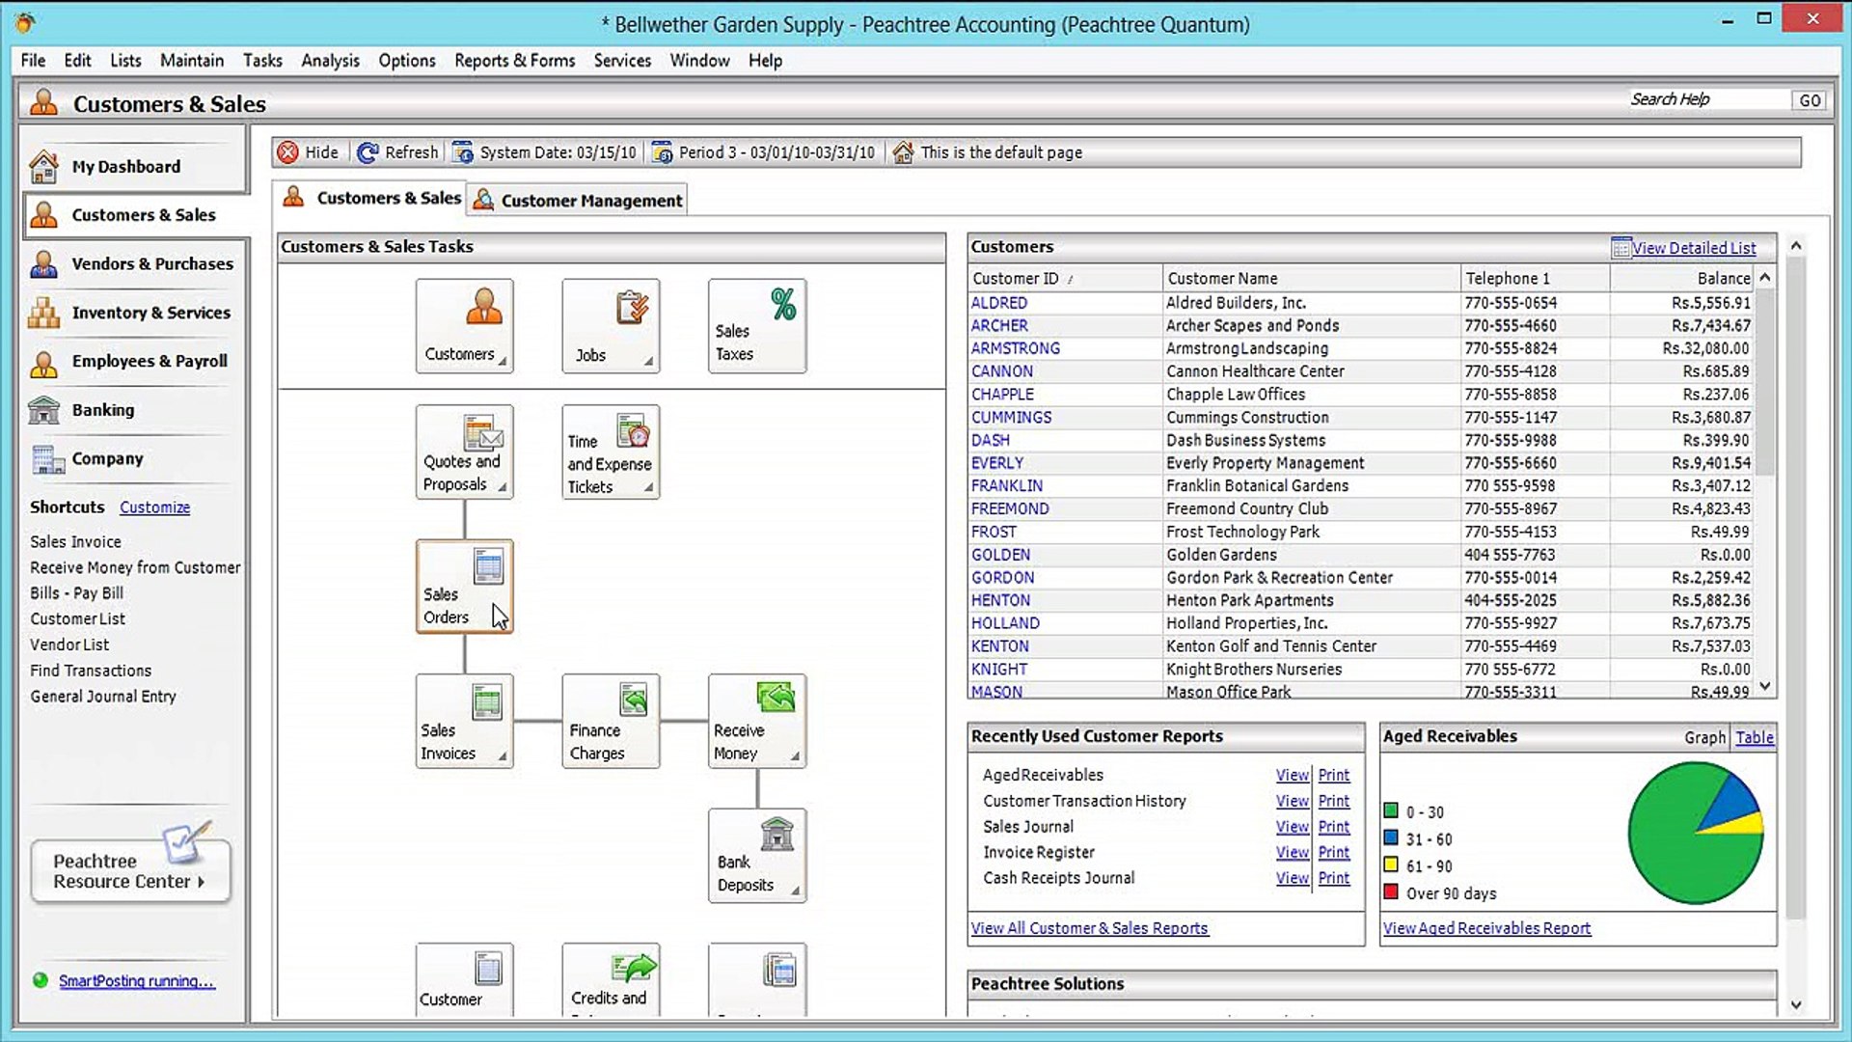Open Find Transactions shortcut
The width and height of the screenshot is (1852, 1042).
coord(91,671)
